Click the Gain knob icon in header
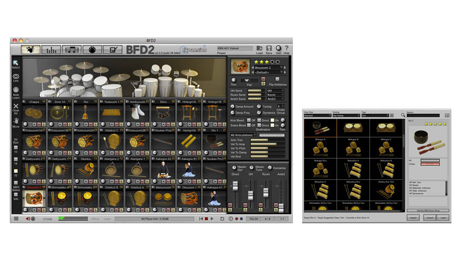This screenshot has width=460, height=261. [x=278, y=48]
